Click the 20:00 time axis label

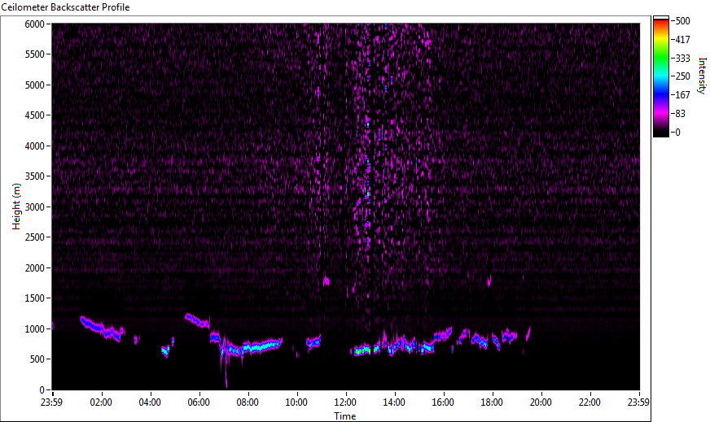(541, 402)
